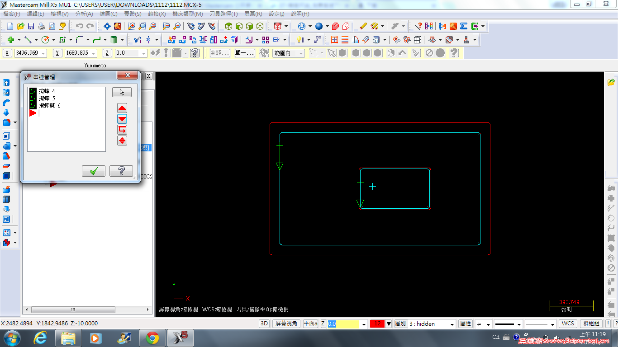Image resolution: width=618 pixels, height=347 pixels.
Task: Click the Solid sweep icon in the left sidebar
Action: tap(6, 103)
